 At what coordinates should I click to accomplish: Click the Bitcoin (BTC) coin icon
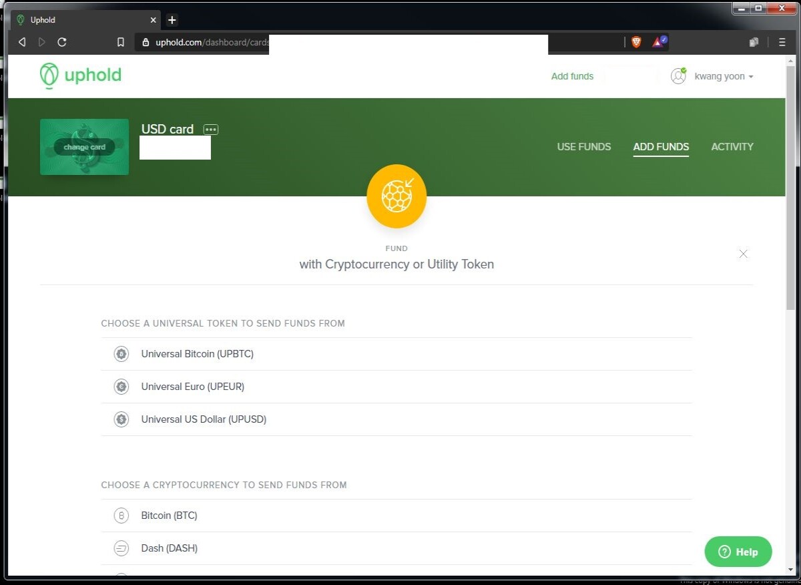(121, 516)
